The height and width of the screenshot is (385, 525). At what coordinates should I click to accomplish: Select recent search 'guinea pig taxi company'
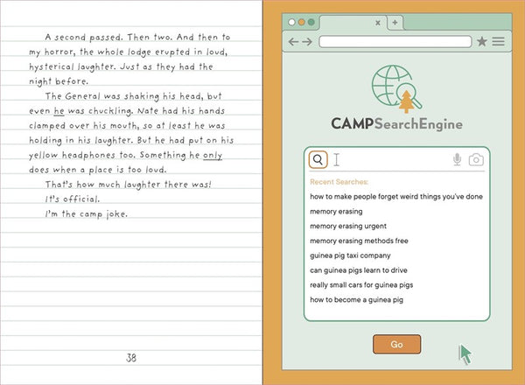[350, 255]
